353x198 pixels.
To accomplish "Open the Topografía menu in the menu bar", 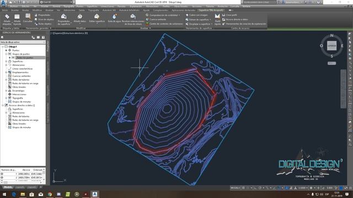I will [68, 7].
